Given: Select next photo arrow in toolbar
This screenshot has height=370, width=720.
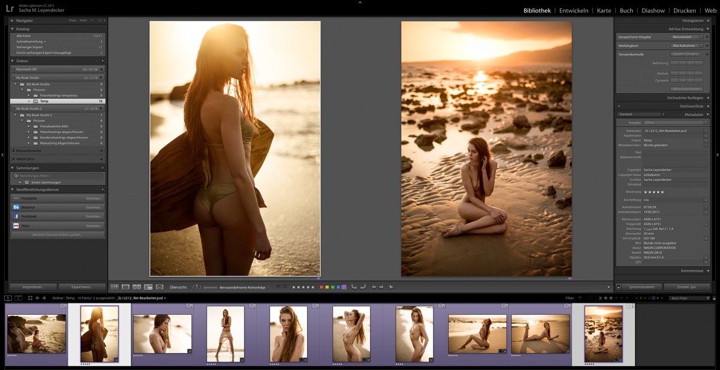Looking at the screenshot, I should [x=381, y=287].
